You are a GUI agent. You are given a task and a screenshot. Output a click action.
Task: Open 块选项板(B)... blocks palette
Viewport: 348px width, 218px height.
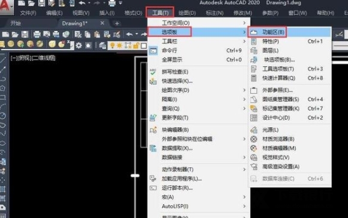[x=290, y=60]
